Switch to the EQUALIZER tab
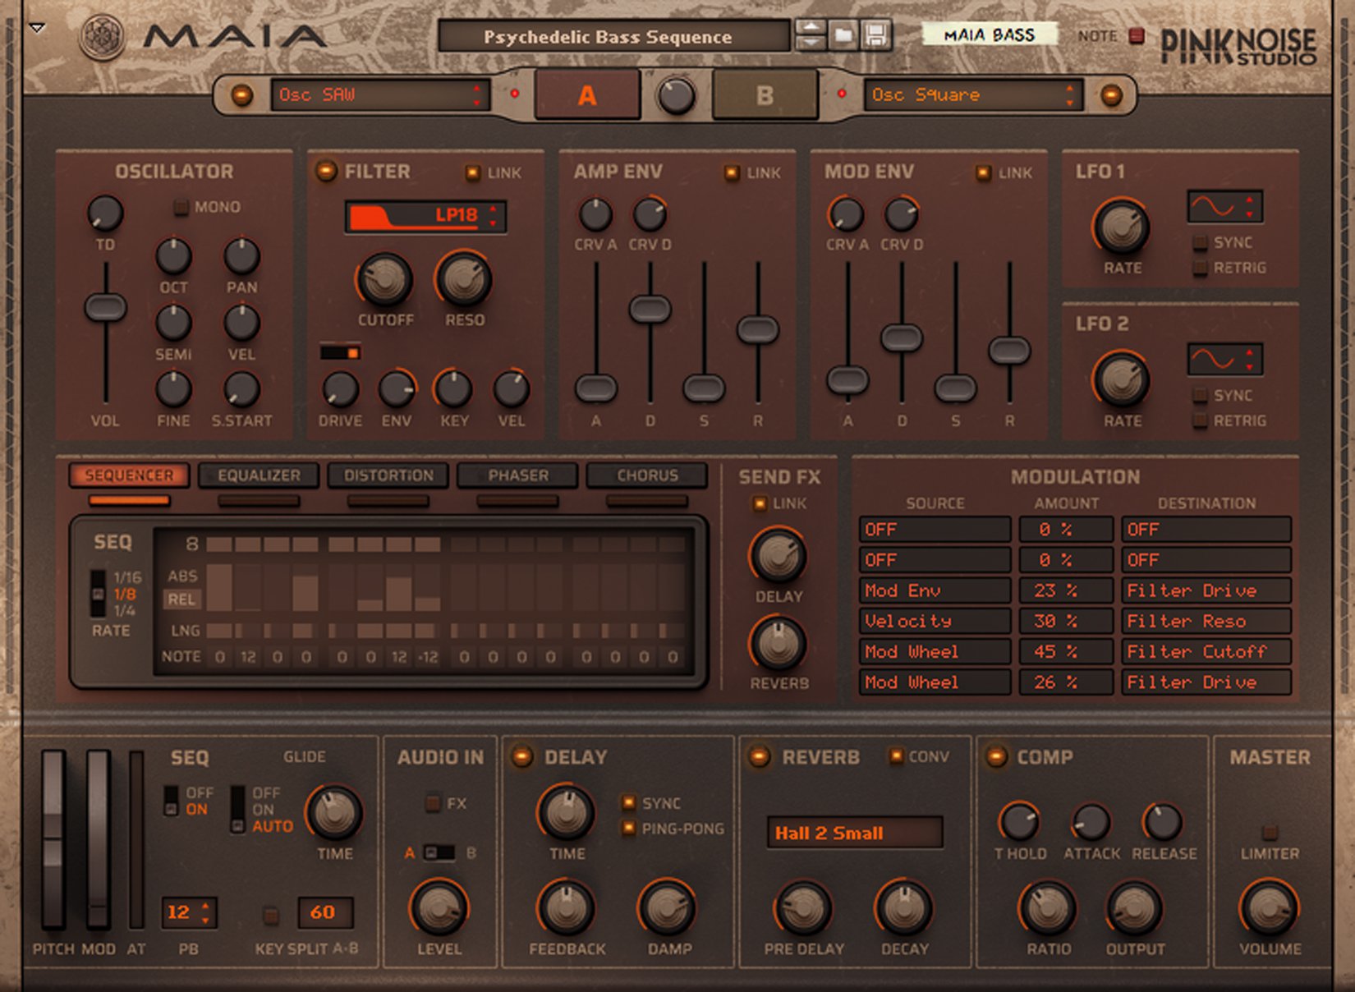 click(x=259, y=475)
